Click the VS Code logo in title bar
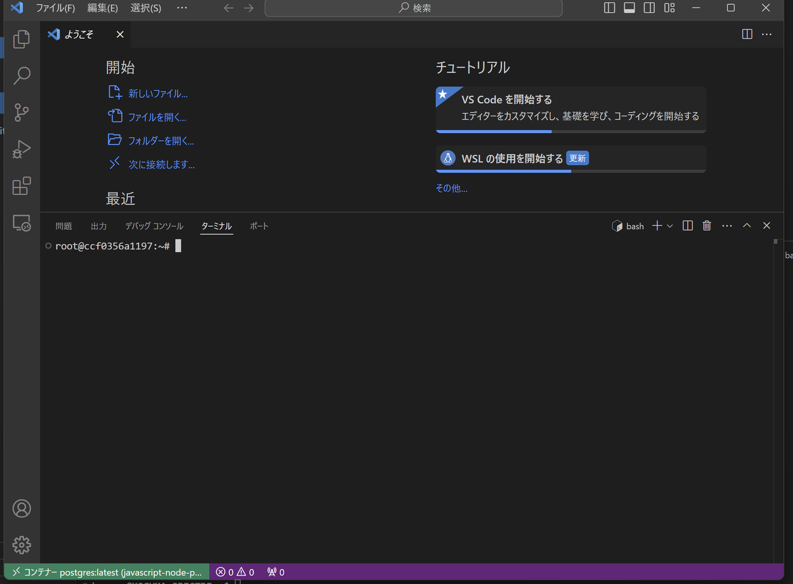This screenshot has width=793, height=584. click(17, 8)
